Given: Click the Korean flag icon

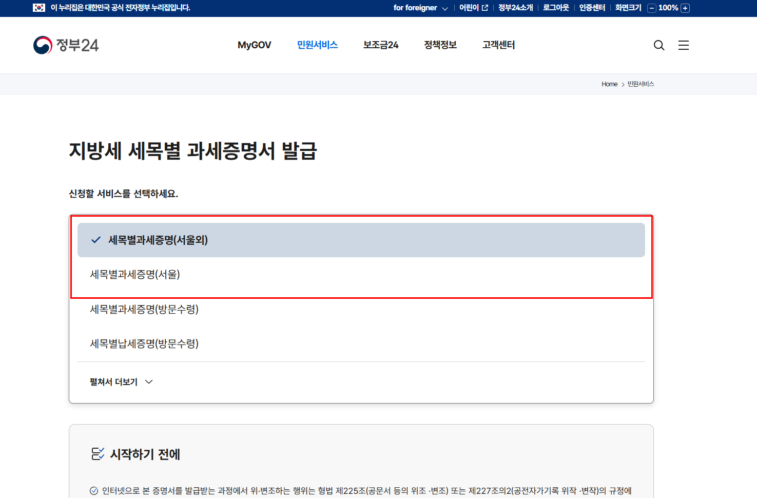Looking at the screenshot, I should click(38, 8).
